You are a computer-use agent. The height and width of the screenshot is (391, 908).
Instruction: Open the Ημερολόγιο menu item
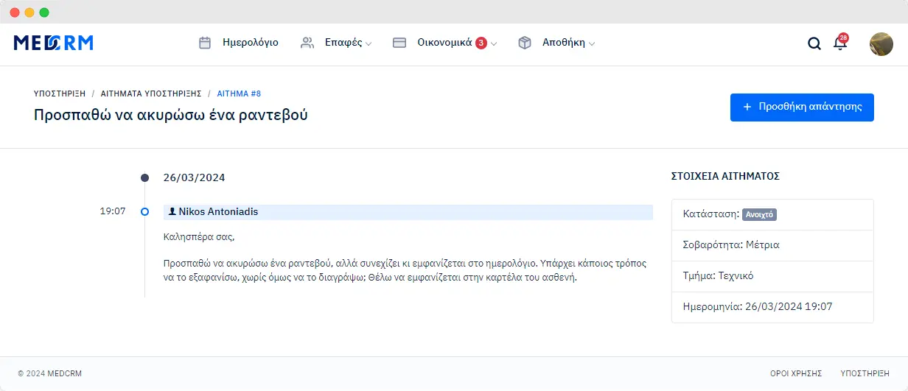251,43
